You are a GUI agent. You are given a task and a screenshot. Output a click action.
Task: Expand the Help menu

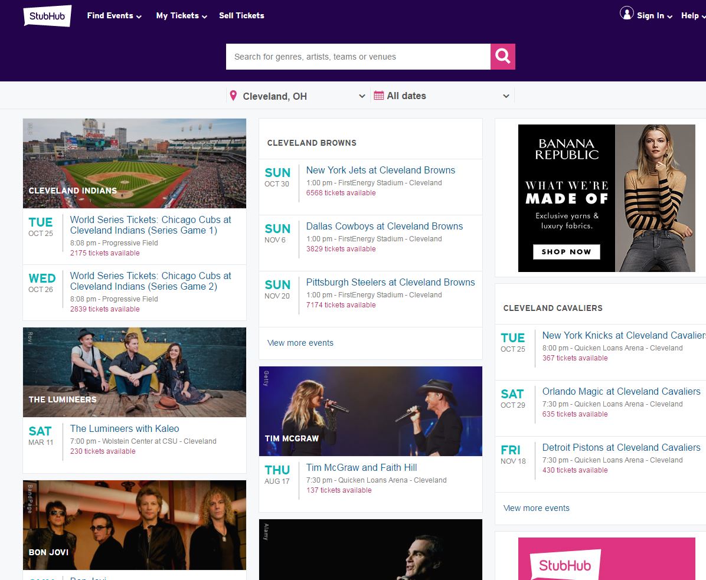(x=692, y=16)
